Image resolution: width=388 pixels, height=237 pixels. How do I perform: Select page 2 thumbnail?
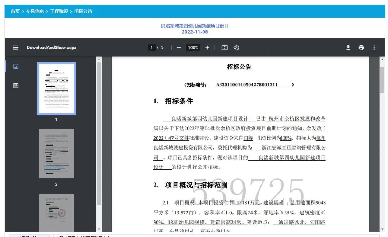[56, 154]
